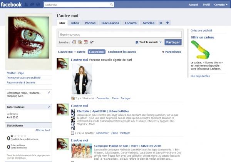This screenshot has width=231, height=162.
Task: Select 'Seulement les autres' filter
Action: [122, 52]
